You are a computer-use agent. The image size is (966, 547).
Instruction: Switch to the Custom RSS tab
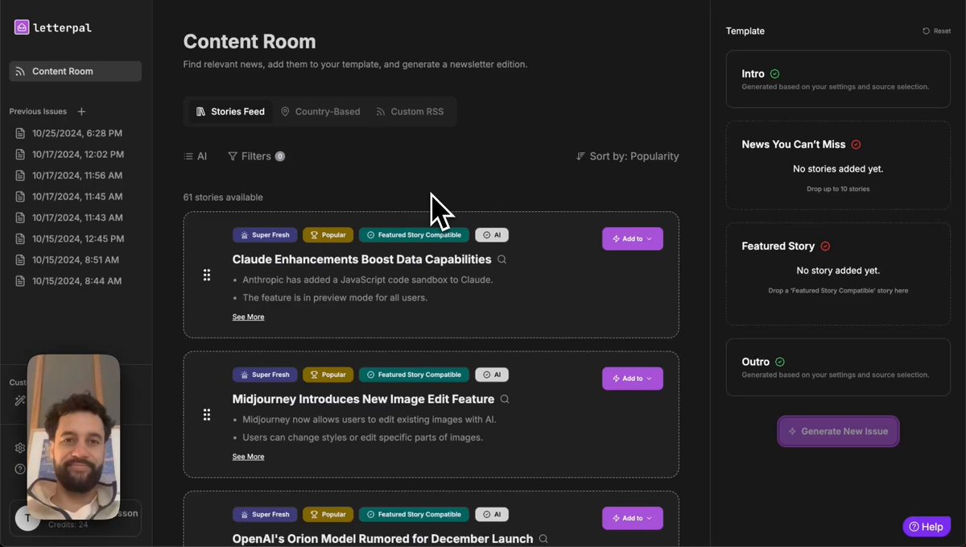tap(410, 111)
